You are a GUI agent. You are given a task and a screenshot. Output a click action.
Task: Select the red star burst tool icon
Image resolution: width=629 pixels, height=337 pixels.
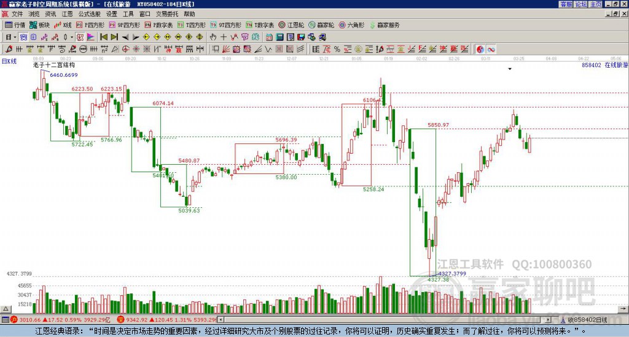pyautogui.click(x=136, y=49)
